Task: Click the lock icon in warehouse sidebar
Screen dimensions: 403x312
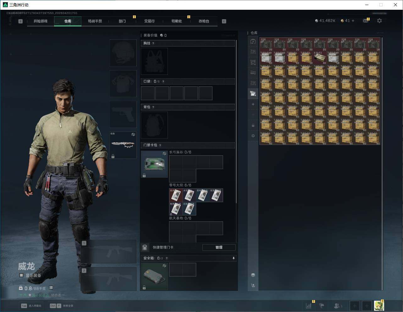Action: coord(253,125)
